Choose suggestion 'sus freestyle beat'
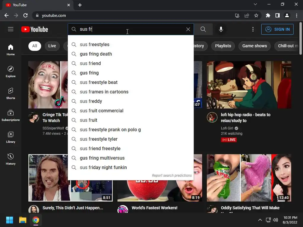 [x=130, y=82]
